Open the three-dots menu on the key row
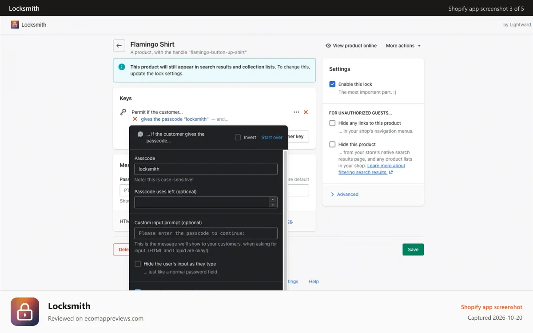Image resolution: width=533 pixels, height=333 pixels. point(296,112)
